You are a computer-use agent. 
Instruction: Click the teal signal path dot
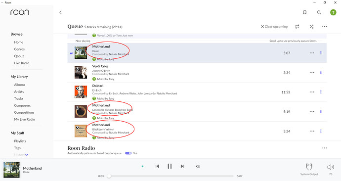tap(142, 166)
